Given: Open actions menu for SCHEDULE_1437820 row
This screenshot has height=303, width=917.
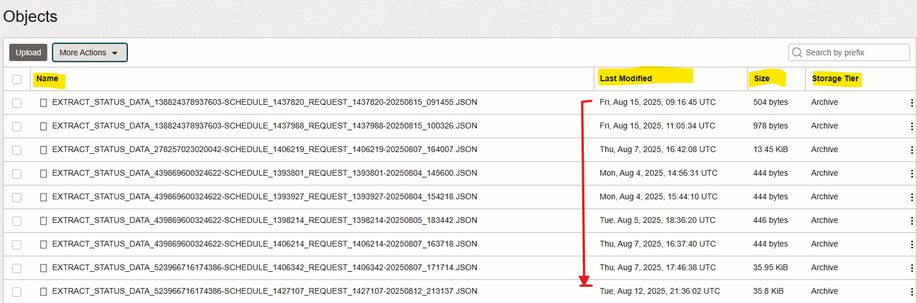Looking at the screenshot, I should [x=912, y=103].
